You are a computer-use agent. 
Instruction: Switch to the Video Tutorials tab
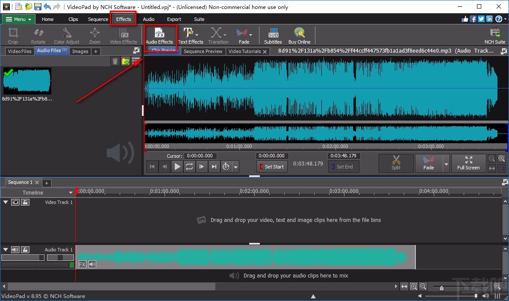245,51
